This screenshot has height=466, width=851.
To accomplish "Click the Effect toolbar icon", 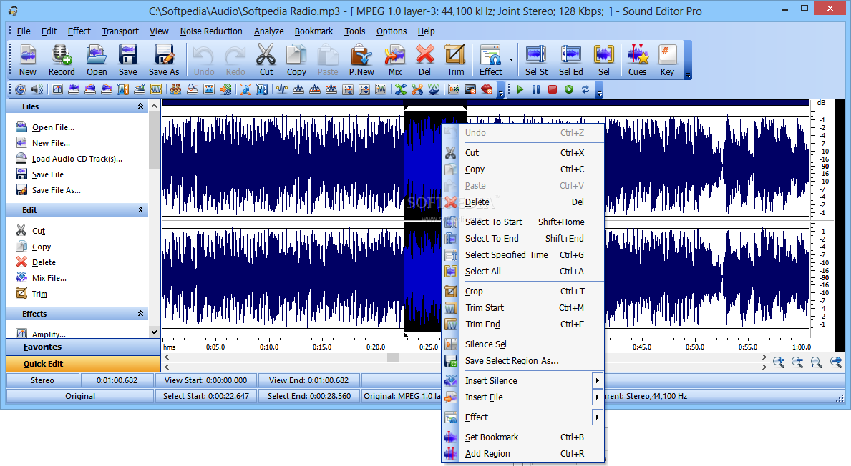I will [490, 60].
